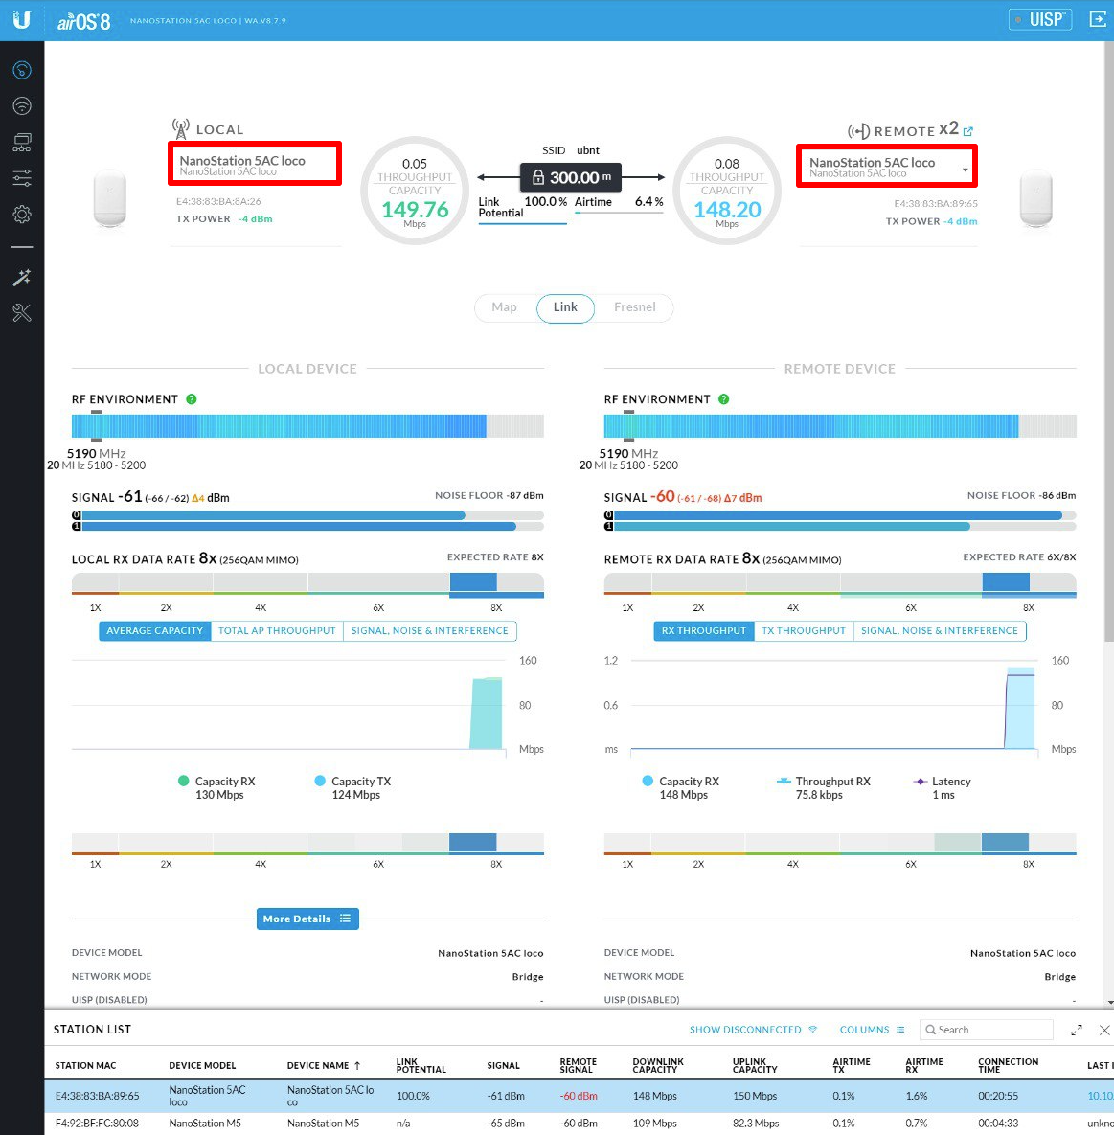The height and width of the screenshot is (1135, 1114).
Task: Show the Total AP Throughput chart
Action: click(277, 630)
